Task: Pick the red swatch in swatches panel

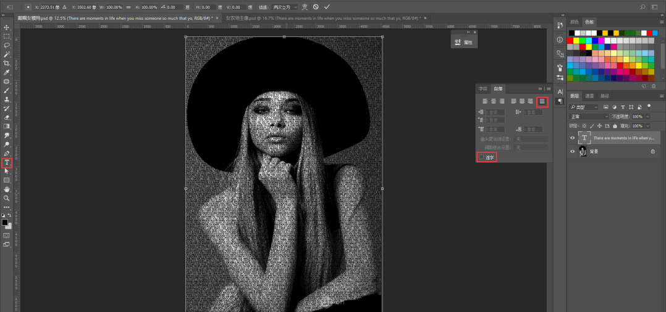Action: coord(570,39)
